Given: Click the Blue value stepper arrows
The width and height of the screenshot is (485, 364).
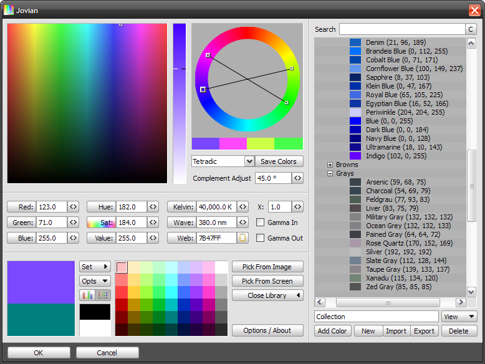Looking at the screenshot, I should 73,238.
